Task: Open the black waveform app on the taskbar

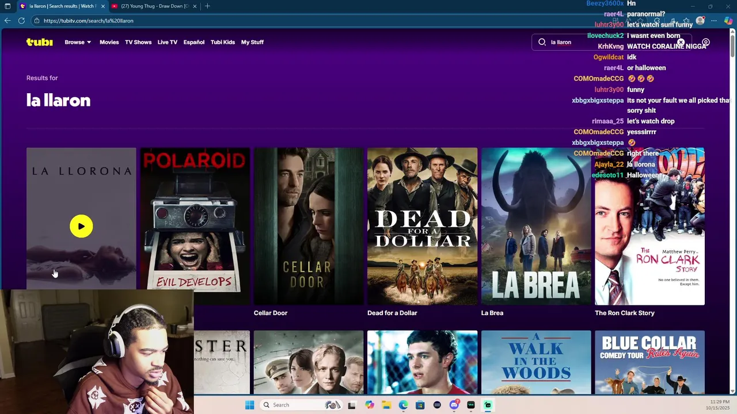Action: [x=471, y=405]
